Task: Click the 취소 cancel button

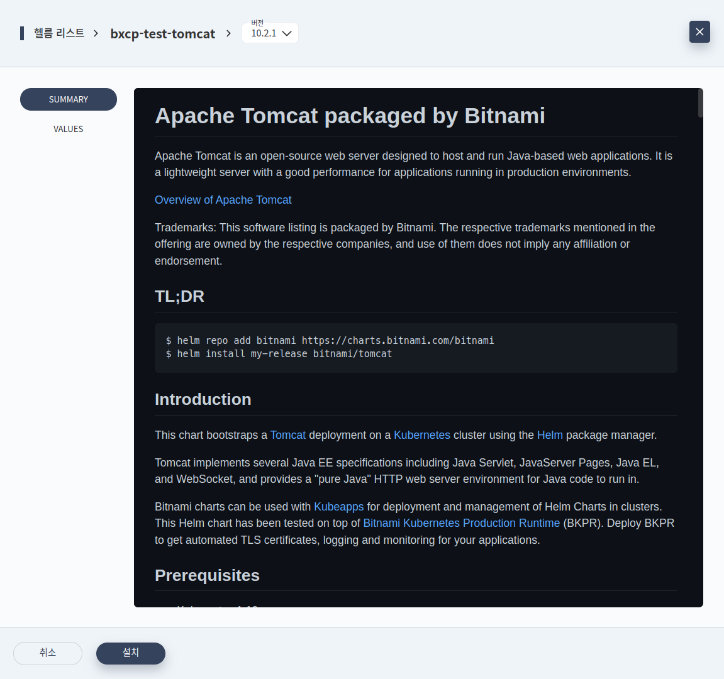Action: [x=48, y=653]
